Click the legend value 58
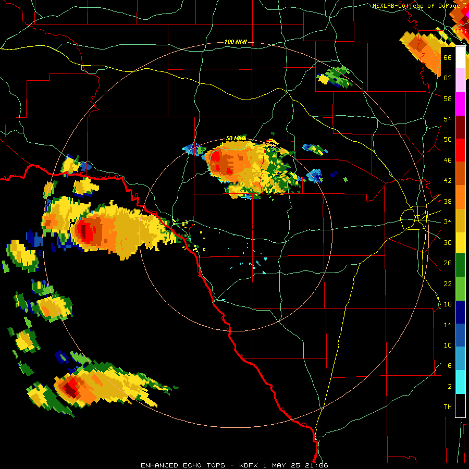 click(x=448, y=98)
